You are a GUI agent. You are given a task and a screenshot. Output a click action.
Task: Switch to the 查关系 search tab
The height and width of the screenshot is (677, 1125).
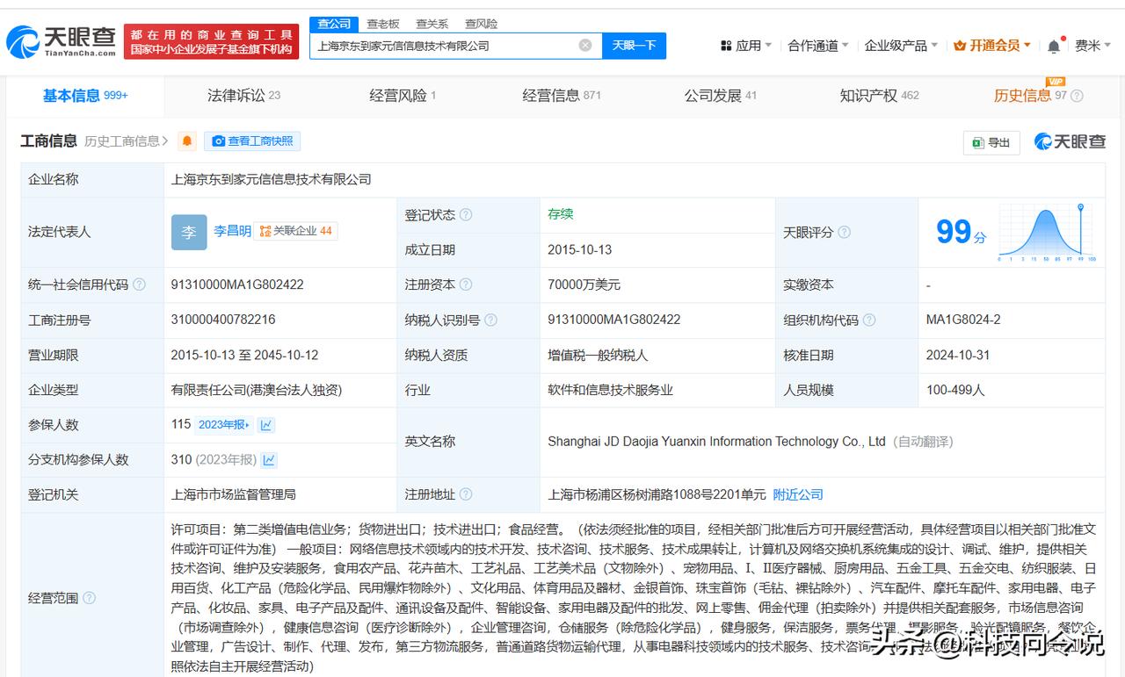(x=432, y=24)
